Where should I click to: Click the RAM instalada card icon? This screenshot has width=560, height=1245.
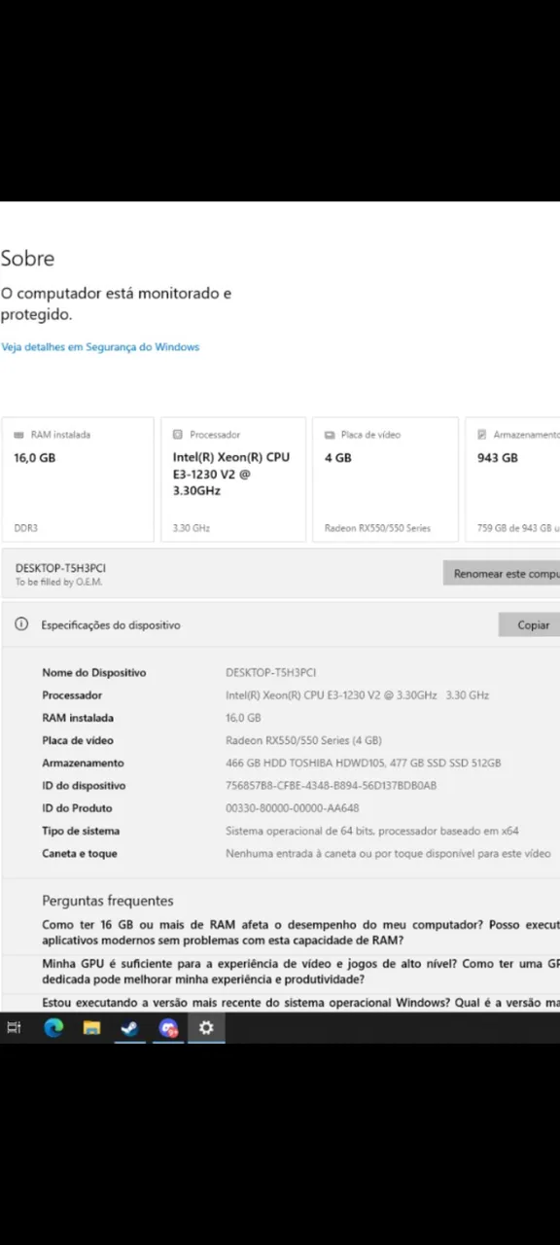tap(19, 435)
